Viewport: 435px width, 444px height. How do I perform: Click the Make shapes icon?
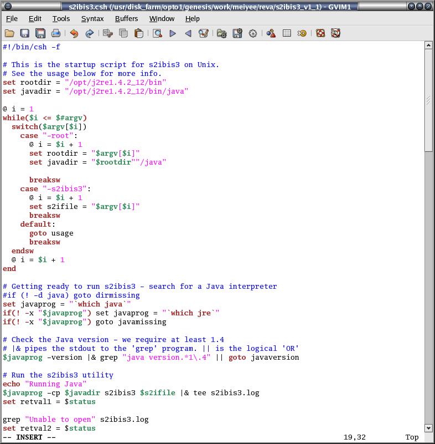click(271, 33)
